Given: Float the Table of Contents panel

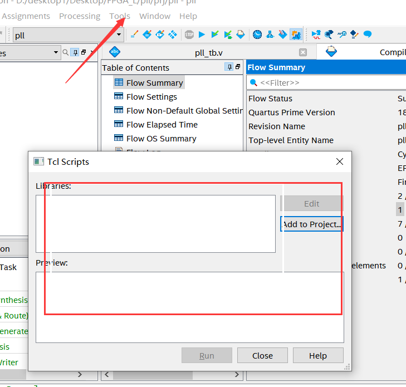Looking at the screenshot, I should (x=238, y=67).
